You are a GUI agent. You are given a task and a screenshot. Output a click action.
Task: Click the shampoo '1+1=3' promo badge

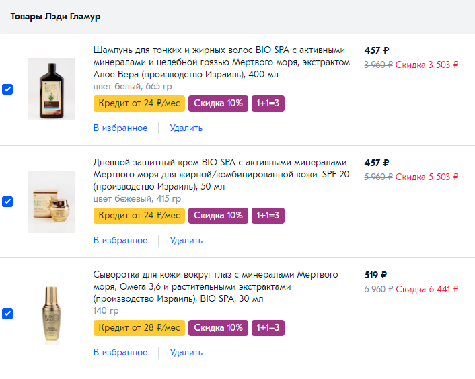[268, 103]
